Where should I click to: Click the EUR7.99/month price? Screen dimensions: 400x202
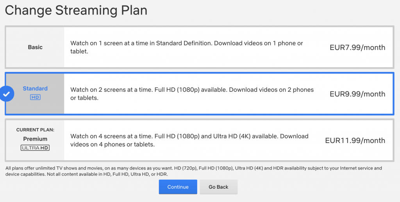[357, 47]
